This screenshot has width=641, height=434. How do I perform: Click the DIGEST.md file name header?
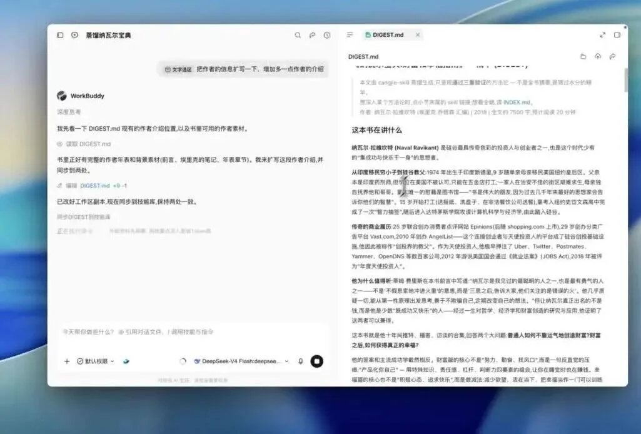363,56
